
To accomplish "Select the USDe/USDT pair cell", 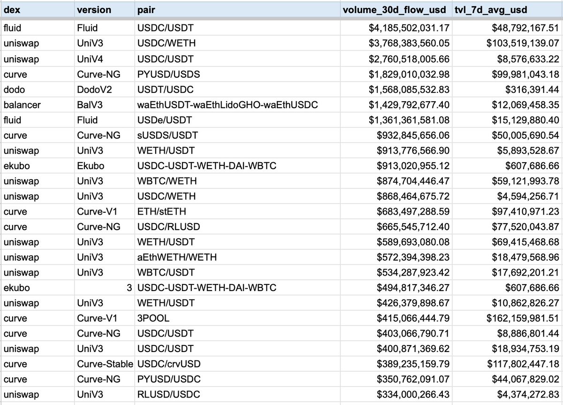I will 238,120.
